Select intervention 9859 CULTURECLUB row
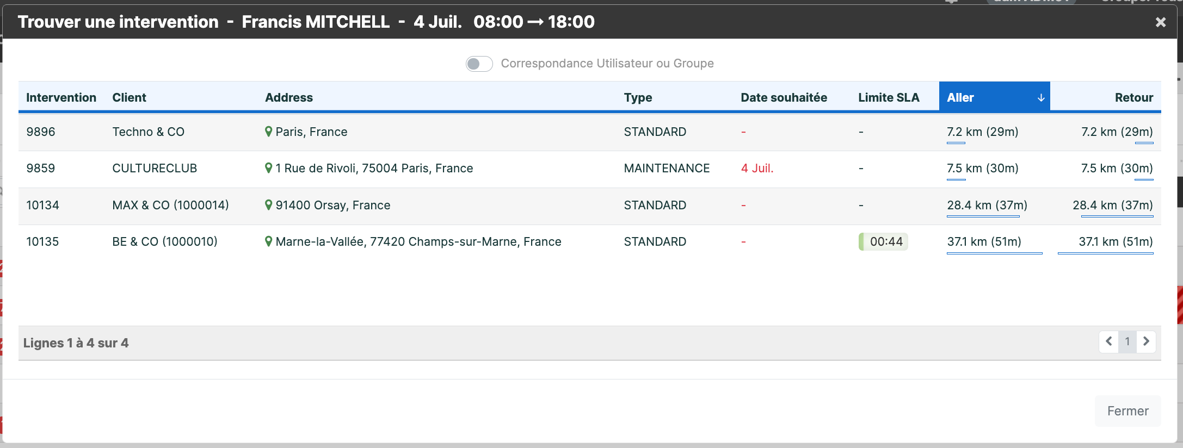Viewport: 1183px width, 448px height. (589, 169)
